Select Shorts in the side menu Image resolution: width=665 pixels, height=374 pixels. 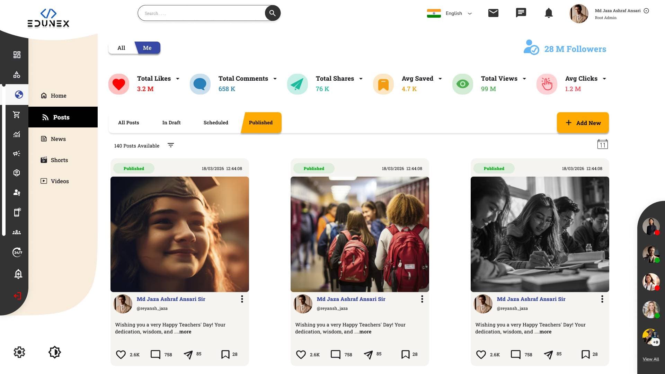(x=59, y=160)
